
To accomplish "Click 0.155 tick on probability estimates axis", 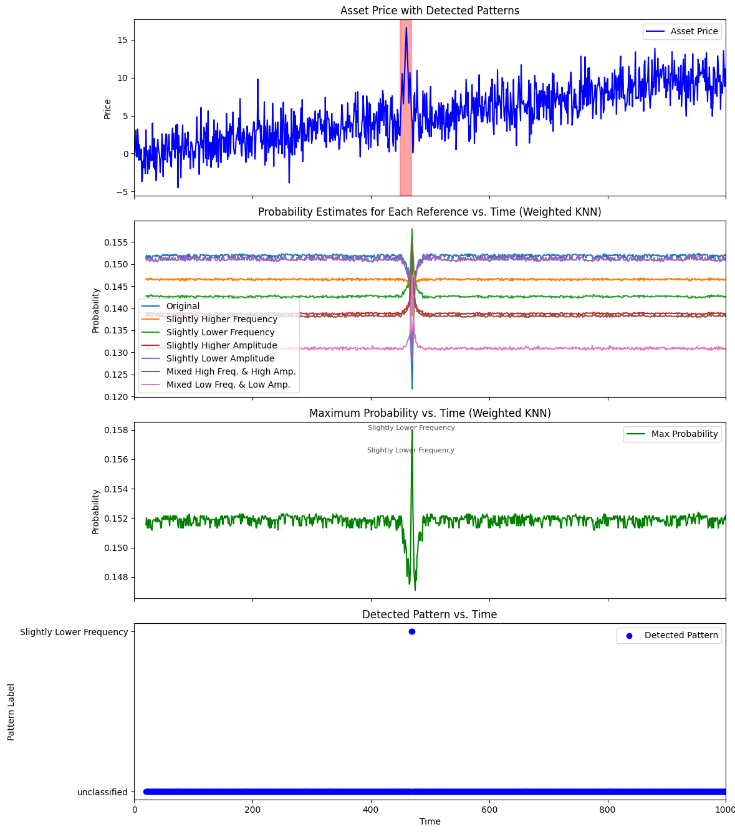I will point(116,242).
